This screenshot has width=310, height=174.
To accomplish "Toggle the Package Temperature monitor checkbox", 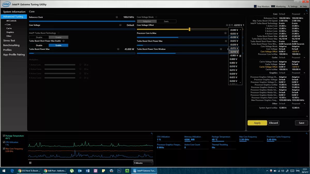I will coord(4,136).
